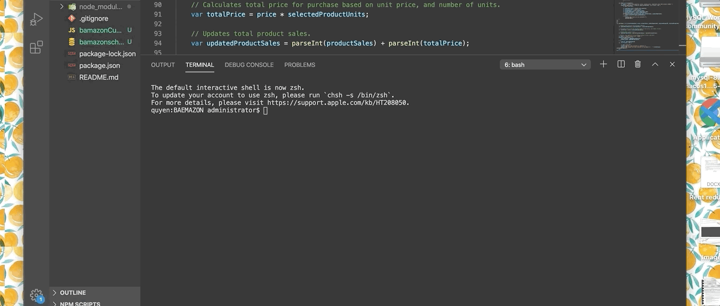This screenshot has height=306, width=720.
Task: Open the PROBLEMS tab
Action: [x=299, y=65]
